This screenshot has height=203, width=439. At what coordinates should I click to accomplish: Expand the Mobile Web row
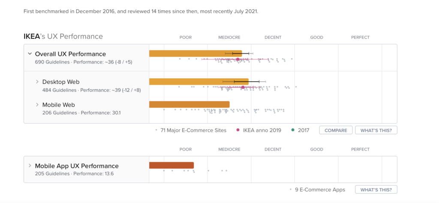click(x=37, y=105)
